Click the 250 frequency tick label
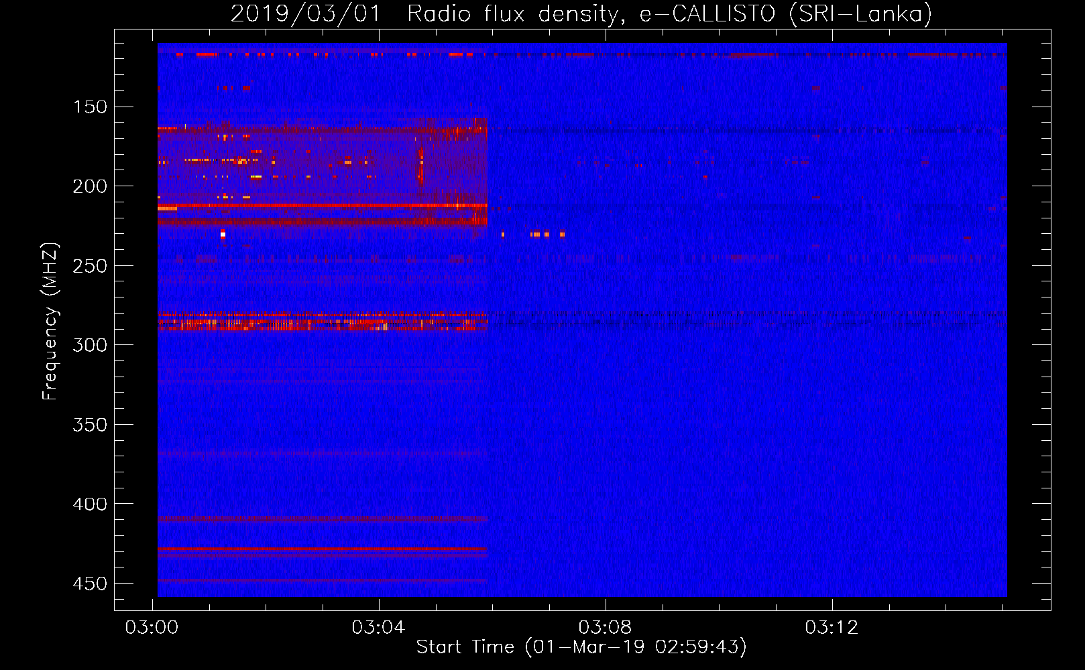The width and height of the screenshot is (1085, 670). point(90,266)
